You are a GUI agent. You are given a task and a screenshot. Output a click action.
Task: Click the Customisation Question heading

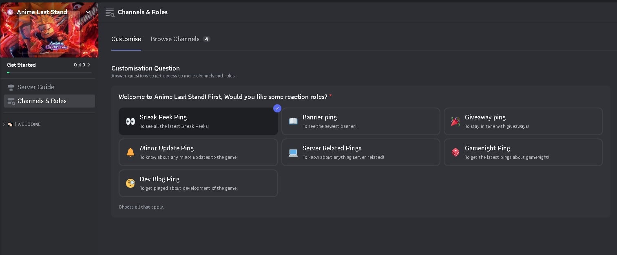[x=146, y=68]
